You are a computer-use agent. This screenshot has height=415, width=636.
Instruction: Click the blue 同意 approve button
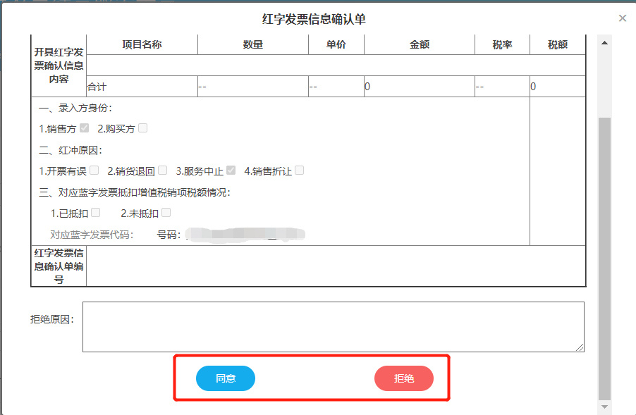[225, 378]
